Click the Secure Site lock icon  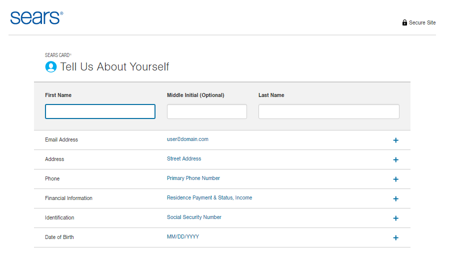(x=404, y=22)
